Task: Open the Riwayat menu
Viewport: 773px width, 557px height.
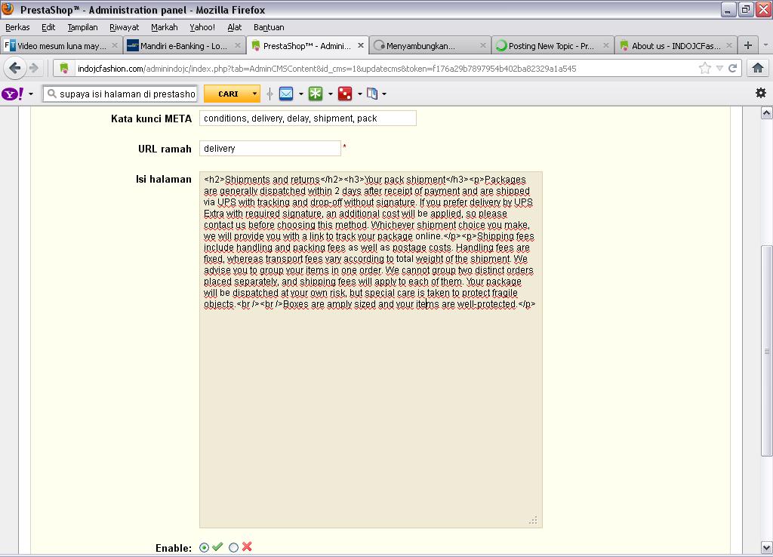Action: point(125,27)
